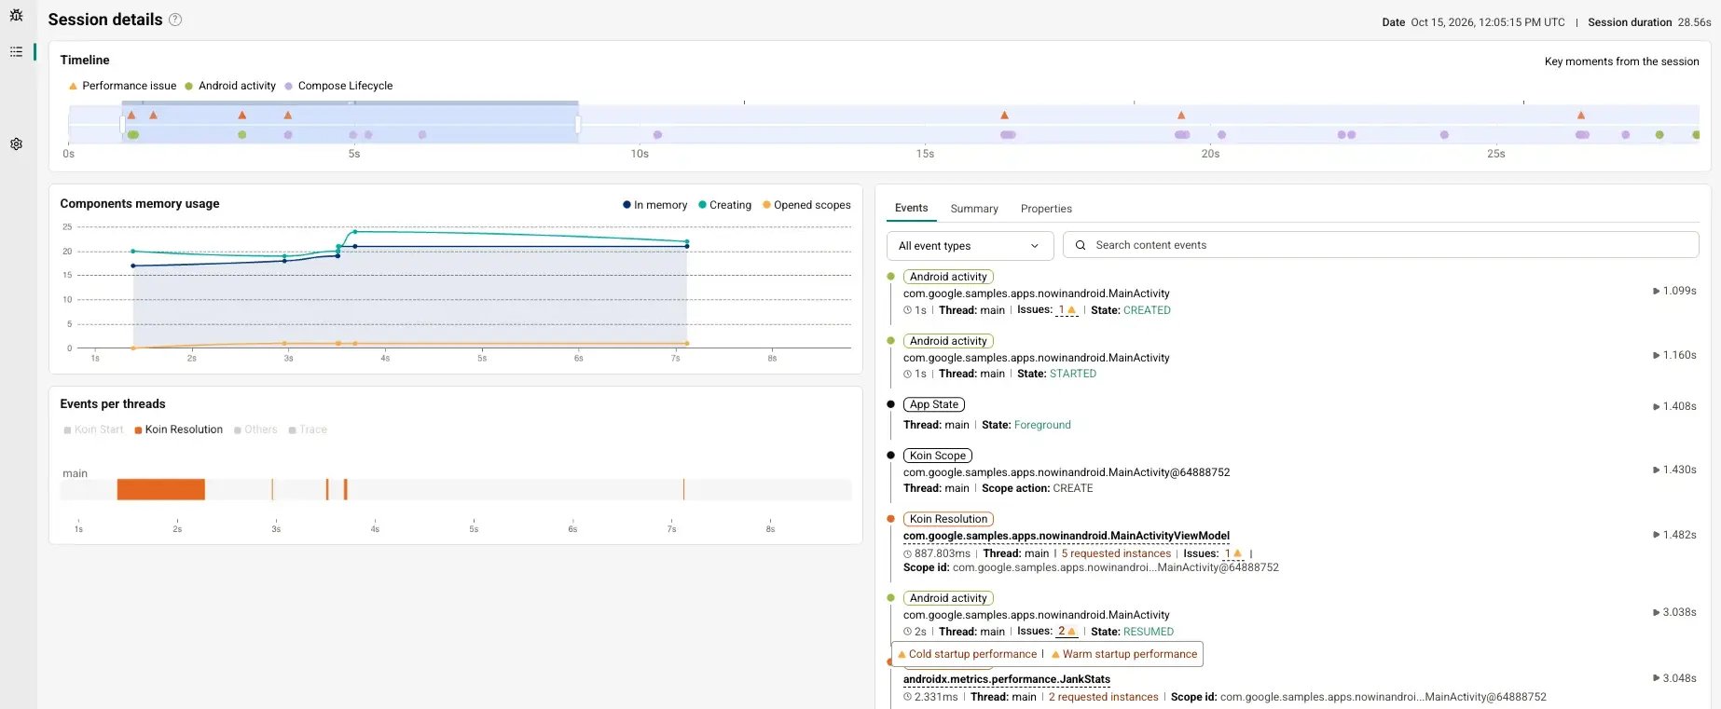Click the help icon beside Session details
Screen dimensions: 1721x709
(175, 20)
